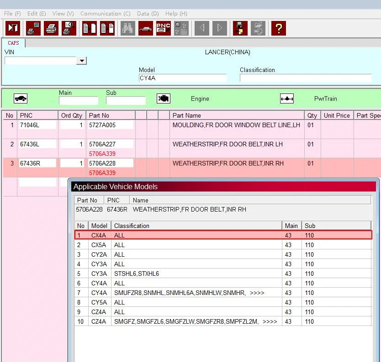The width and height of the screenshot is (381, 362).
Task: Click the engine icon in green bar
Action: point(163,98)
